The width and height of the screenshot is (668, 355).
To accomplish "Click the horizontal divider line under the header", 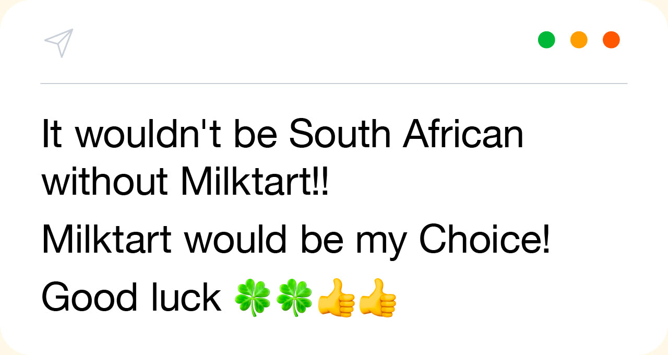I will pos(334,84).
